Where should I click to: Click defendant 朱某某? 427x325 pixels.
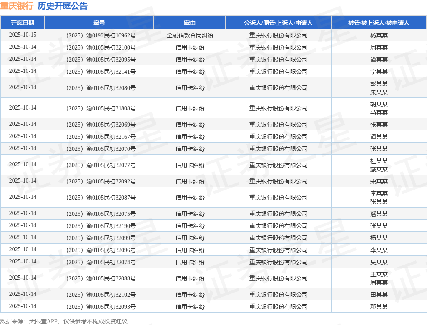pos(379,92)
